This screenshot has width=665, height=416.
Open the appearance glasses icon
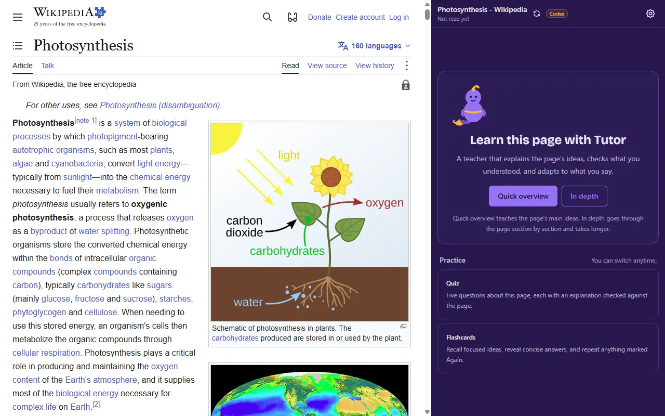292,17
